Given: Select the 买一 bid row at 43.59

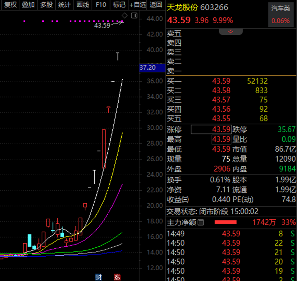Looking at the screenshot, I should [x=231, y=81].
